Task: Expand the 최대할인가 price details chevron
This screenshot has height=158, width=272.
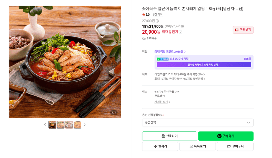Action: (181, 32)
